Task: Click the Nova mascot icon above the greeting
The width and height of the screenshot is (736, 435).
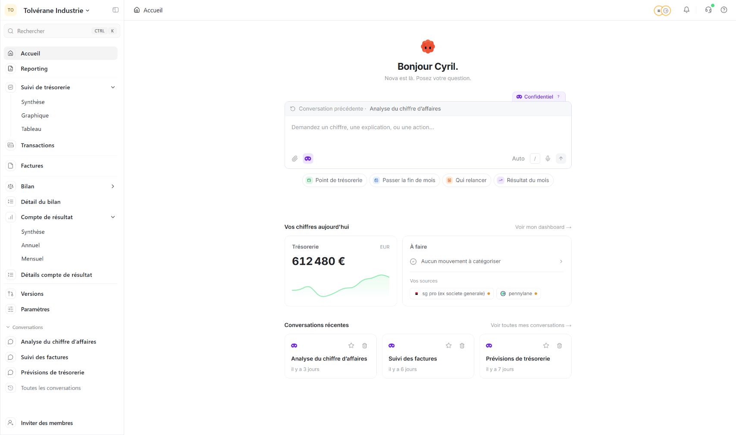Action: tap(428, 46)
